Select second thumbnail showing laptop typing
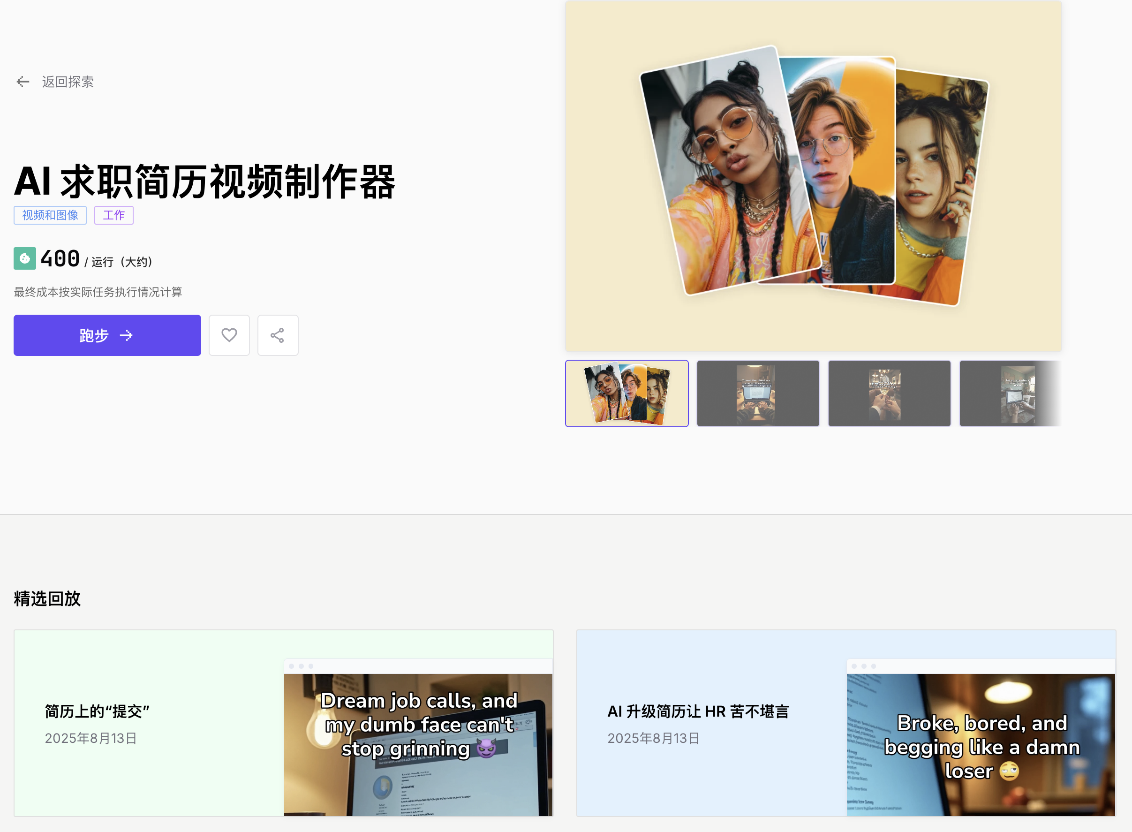The image size is (1132, 832). (758, 393)
